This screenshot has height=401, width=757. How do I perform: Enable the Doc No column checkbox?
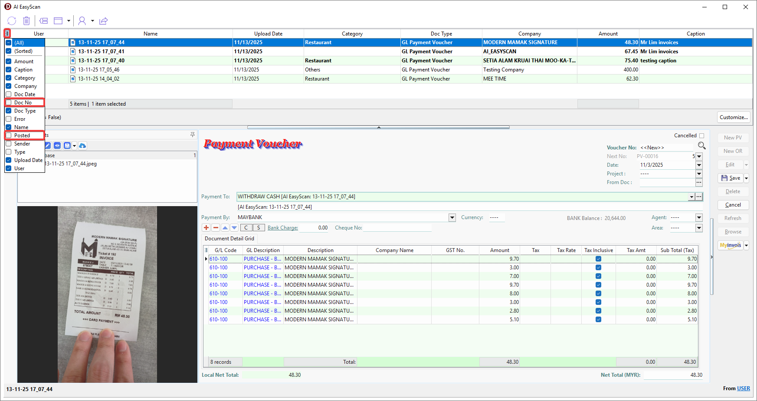point(9,103)
